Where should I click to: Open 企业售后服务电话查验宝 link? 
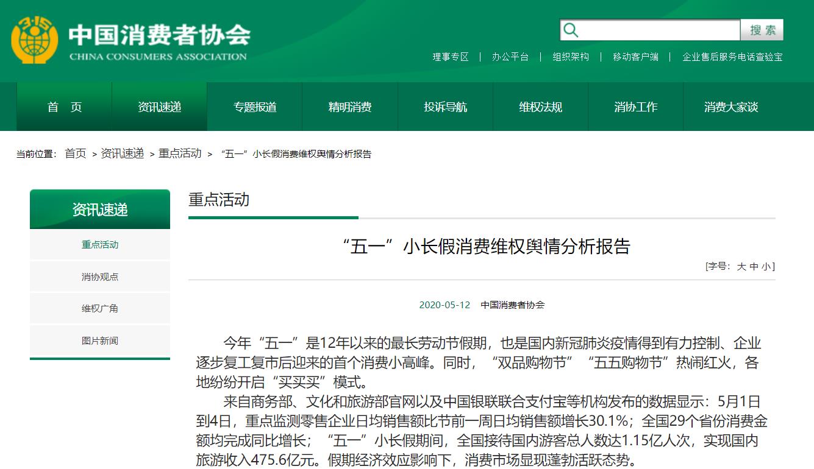tap(732, 57)
